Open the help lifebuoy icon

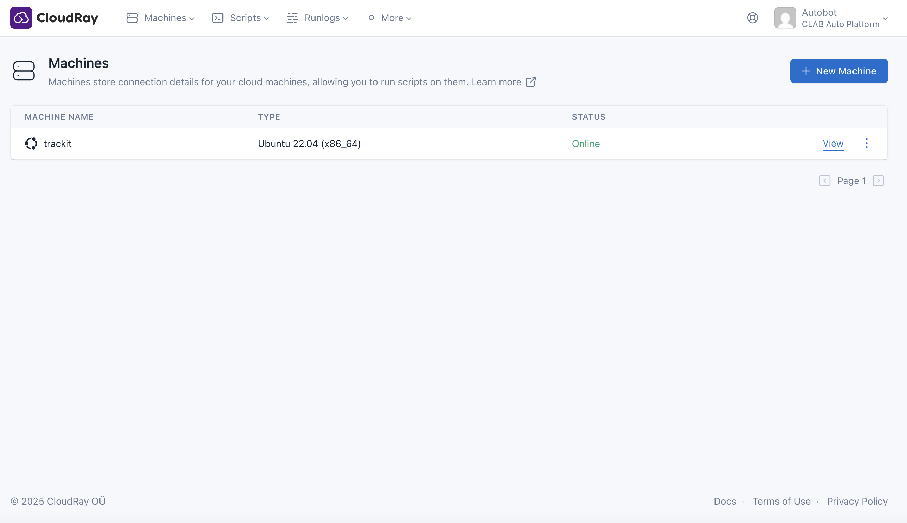pos(752,18)
